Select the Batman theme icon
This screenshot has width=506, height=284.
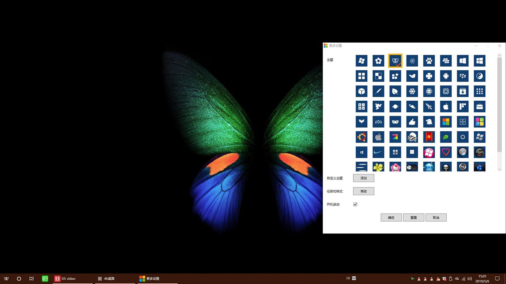[x=361, y=122]
